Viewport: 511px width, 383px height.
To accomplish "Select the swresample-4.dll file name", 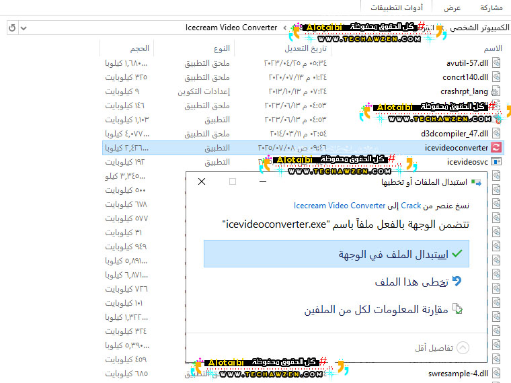I will 458,374.
